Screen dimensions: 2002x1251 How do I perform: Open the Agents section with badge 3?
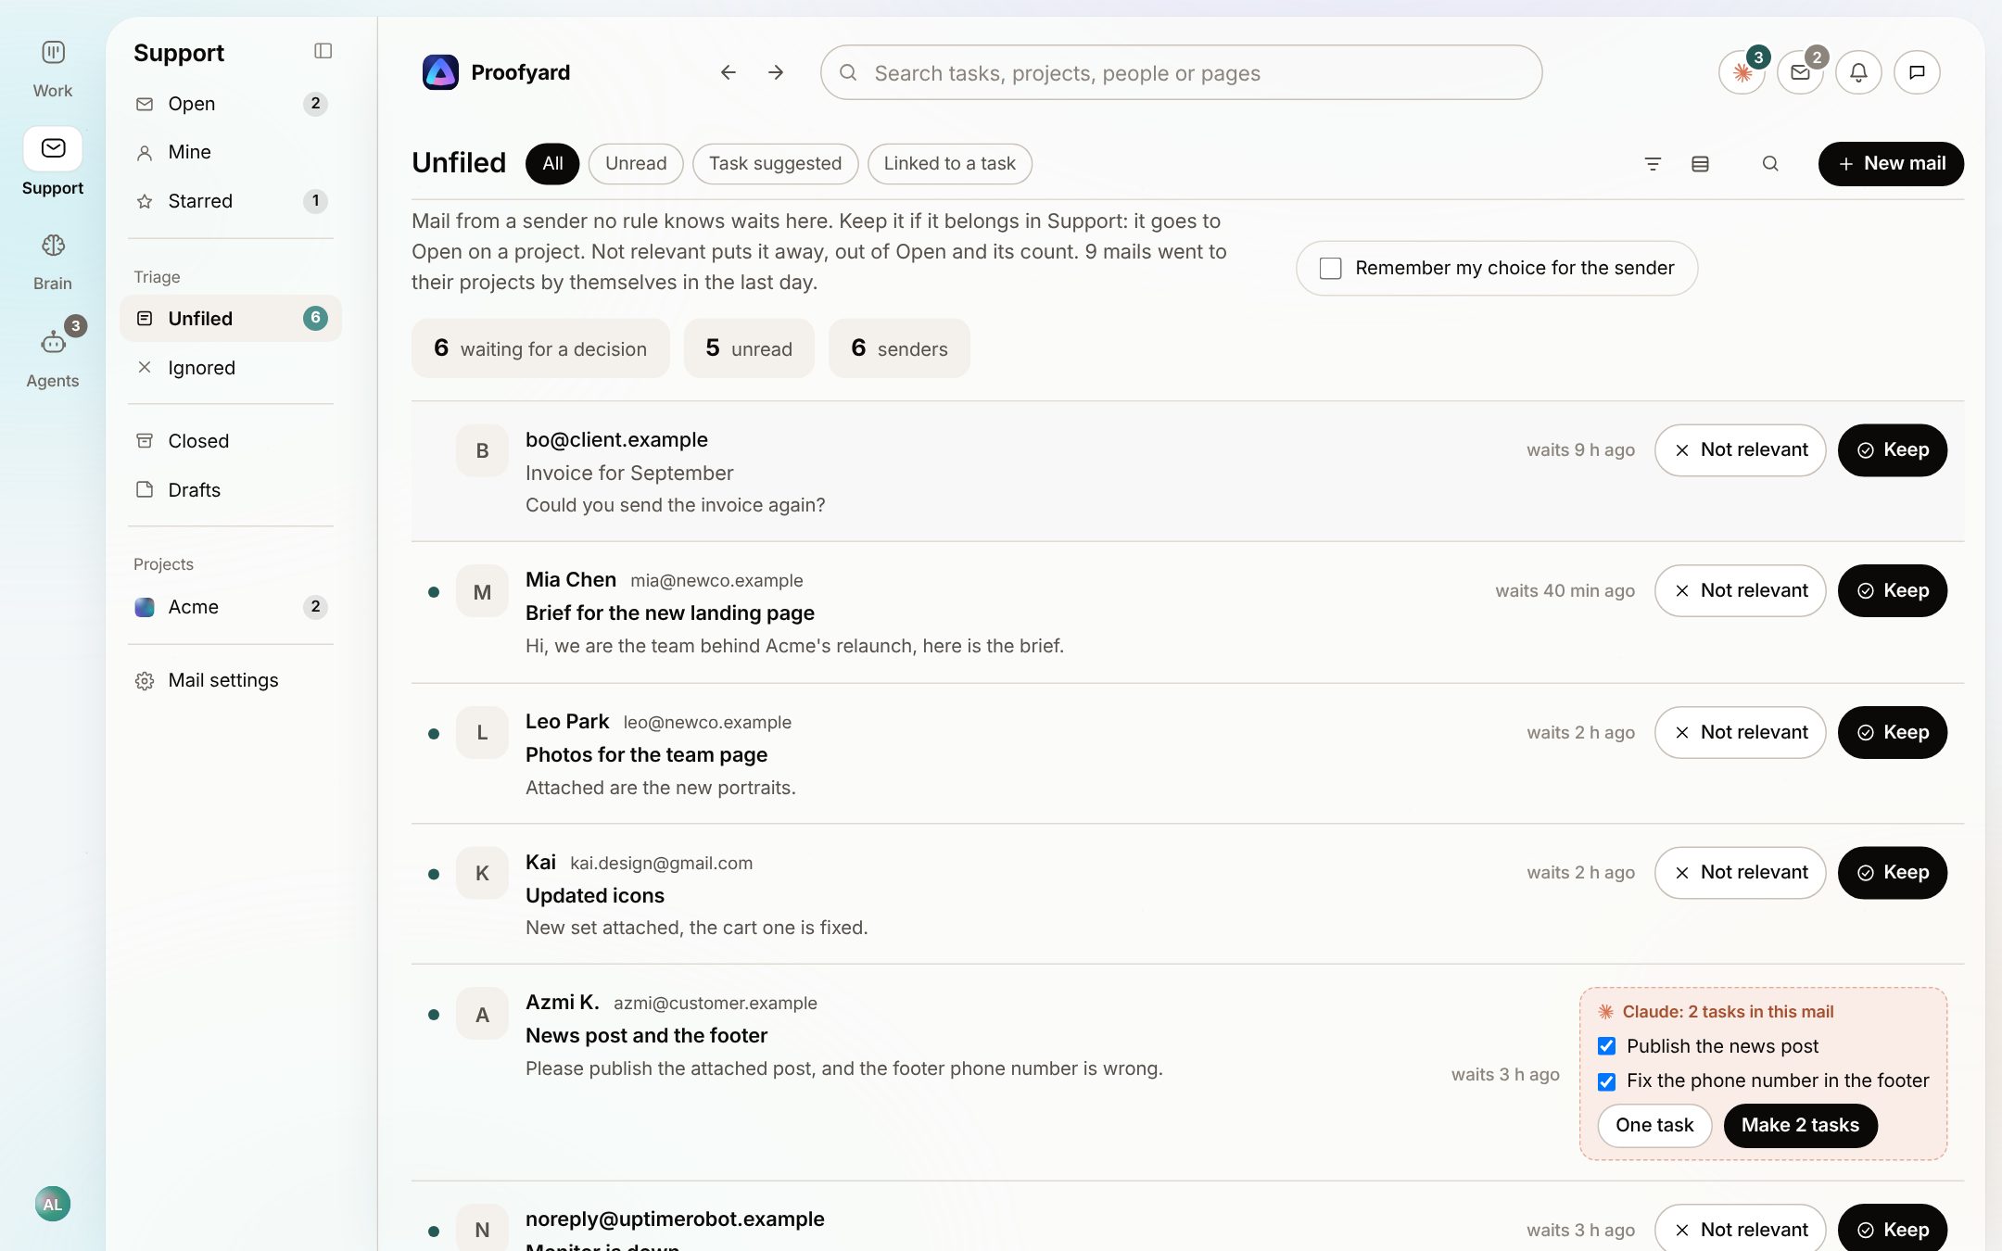click(53, 359)
